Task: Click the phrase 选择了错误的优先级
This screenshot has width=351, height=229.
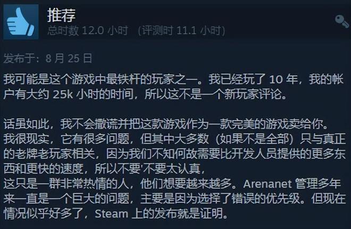Action: pyautogui.click(x=249, y=199)
